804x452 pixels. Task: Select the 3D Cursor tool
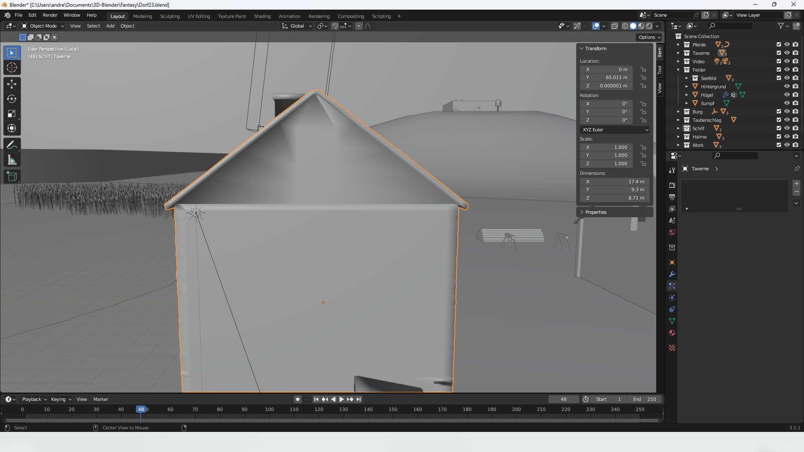click(x=12, y=68)
